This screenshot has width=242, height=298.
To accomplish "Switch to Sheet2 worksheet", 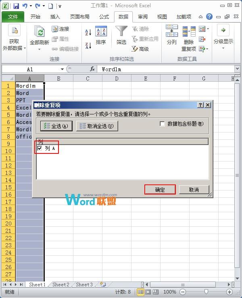I will pyautogui.click(x=60, y=284).
